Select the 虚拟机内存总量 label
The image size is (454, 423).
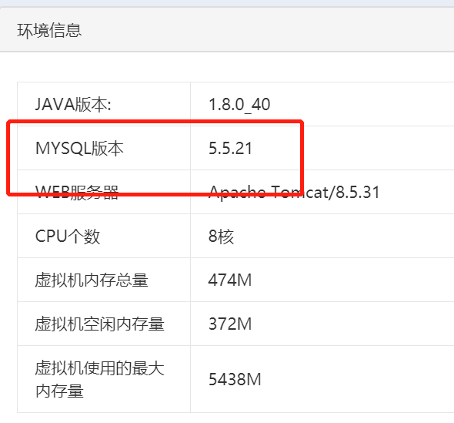[92, 280]
